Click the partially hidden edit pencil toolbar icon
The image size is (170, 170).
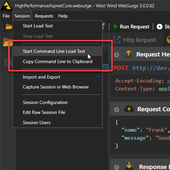coord(103,26)
